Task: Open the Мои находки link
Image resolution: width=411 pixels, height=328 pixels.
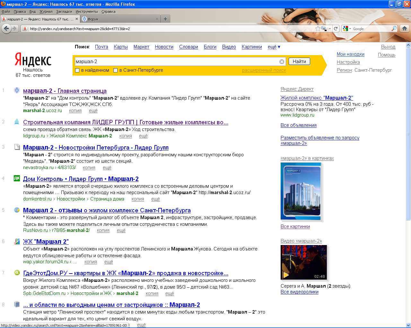Action: (351, 54)
